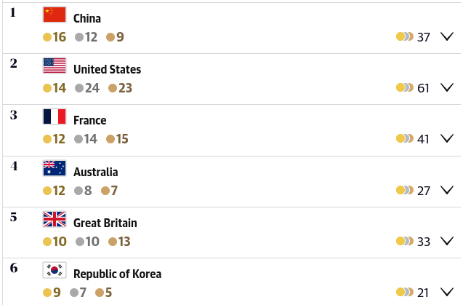The image size is (463, 305).
Task: Click France's silver medal dot
Action: [78, 139]
